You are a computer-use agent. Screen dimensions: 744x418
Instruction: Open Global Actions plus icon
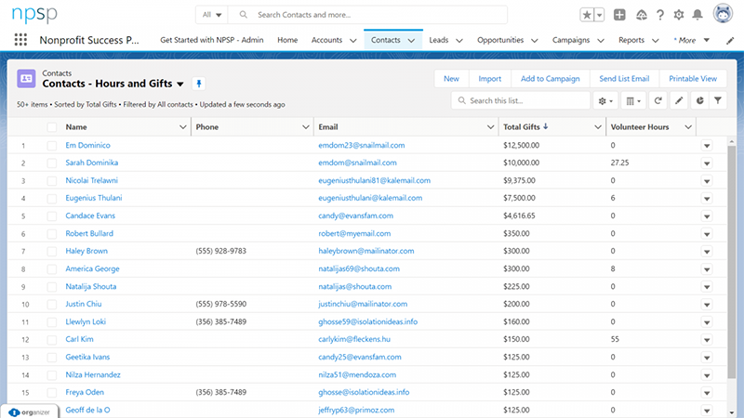619,15
